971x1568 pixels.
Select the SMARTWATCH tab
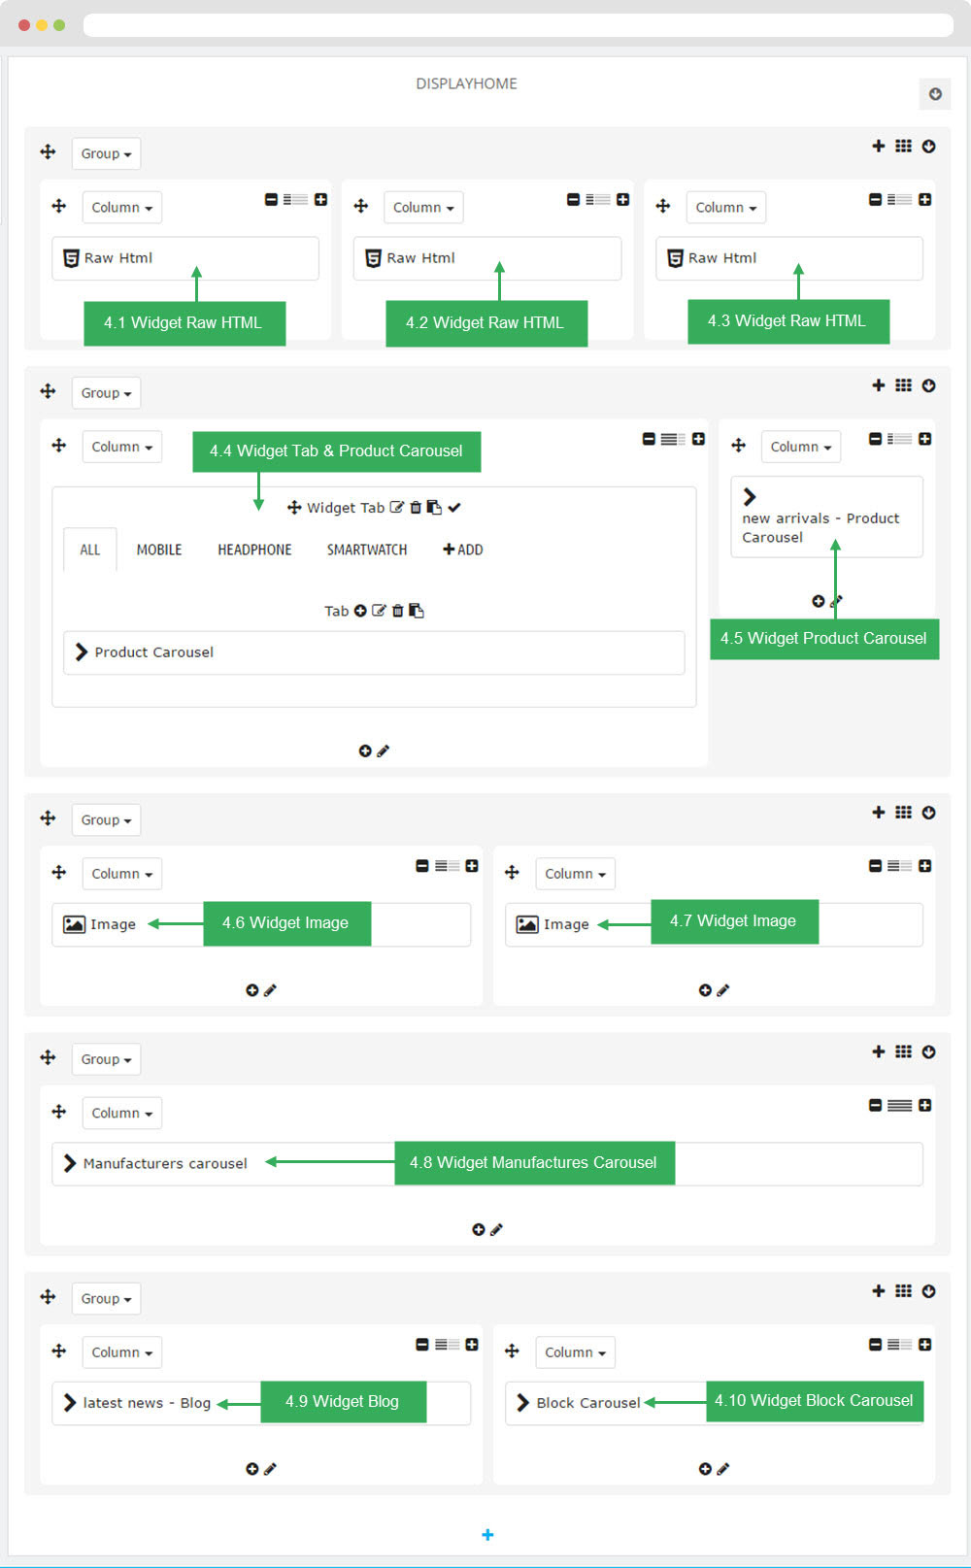click(x=367, y=550)
